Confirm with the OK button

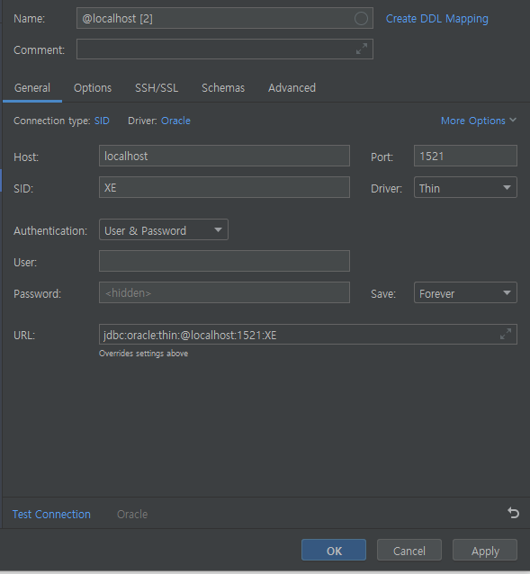point(334,550)
